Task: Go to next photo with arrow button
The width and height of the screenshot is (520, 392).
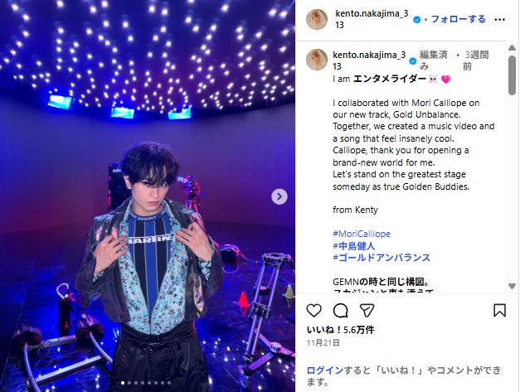Action: click(x=279, y=196)
